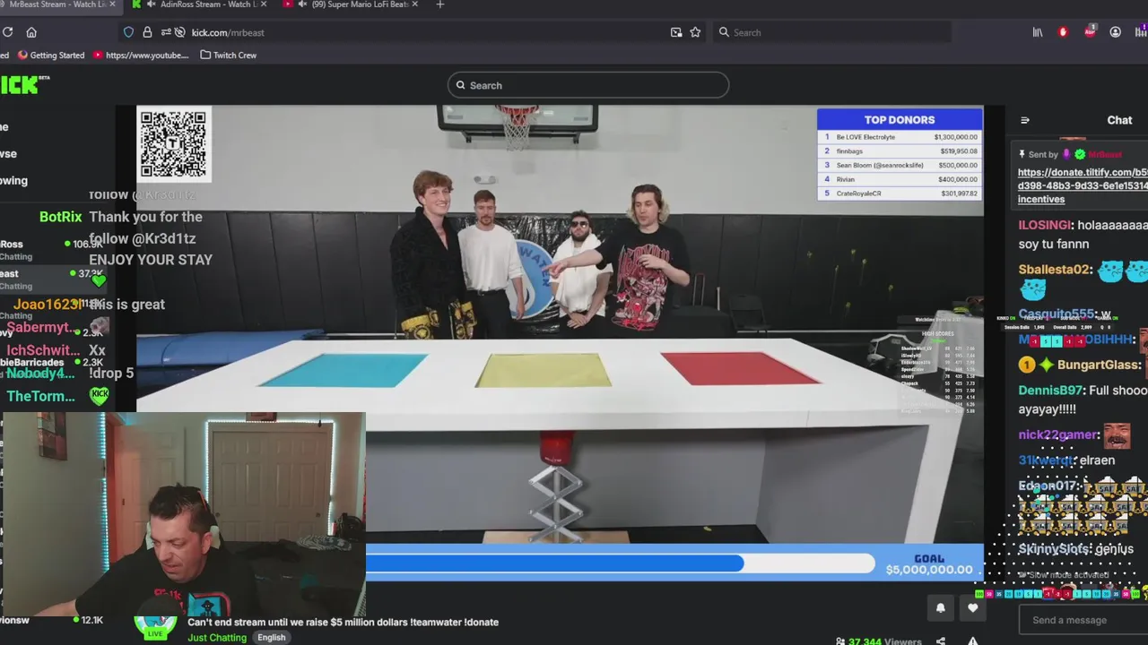Close the Super Mario LoFi Beats tab
Image resolution: width=1148 pixels, height=645 pixels.
tap(415, 4)
